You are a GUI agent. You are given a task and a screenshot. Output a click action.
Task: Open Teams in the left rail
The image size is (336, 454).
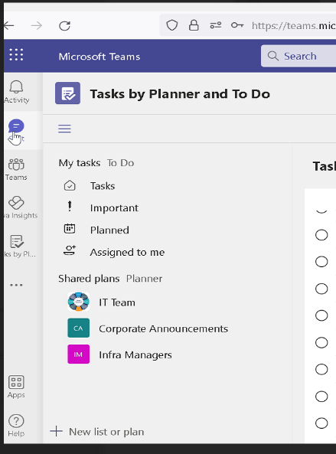point(16,169)
